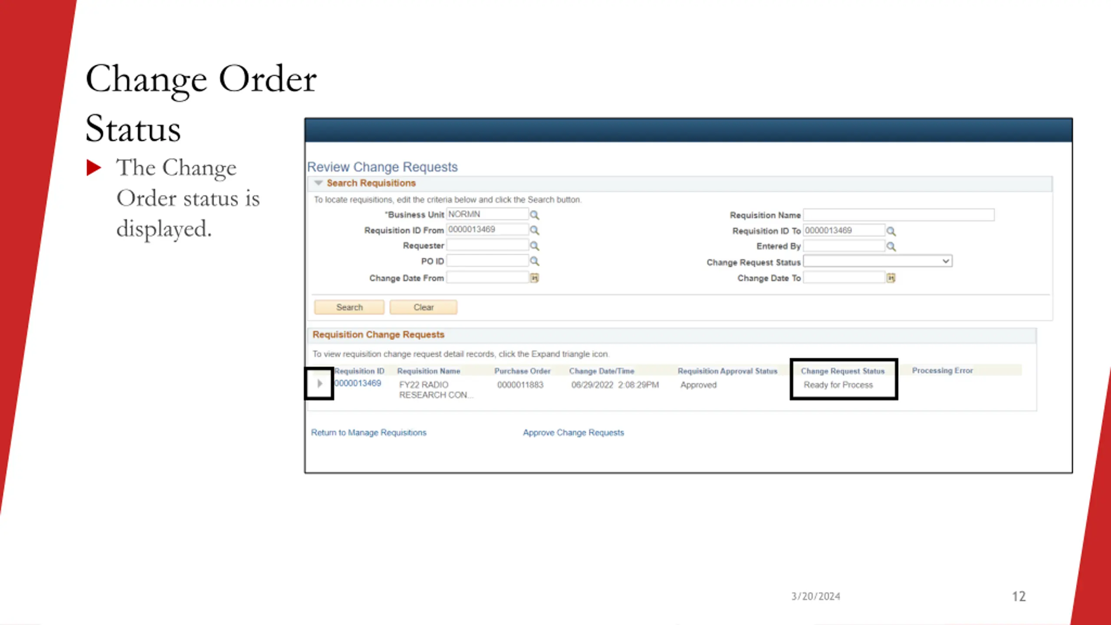Click Change Request Status column header
Viewport: 1111px width, 625px height.
pos(843,371)
